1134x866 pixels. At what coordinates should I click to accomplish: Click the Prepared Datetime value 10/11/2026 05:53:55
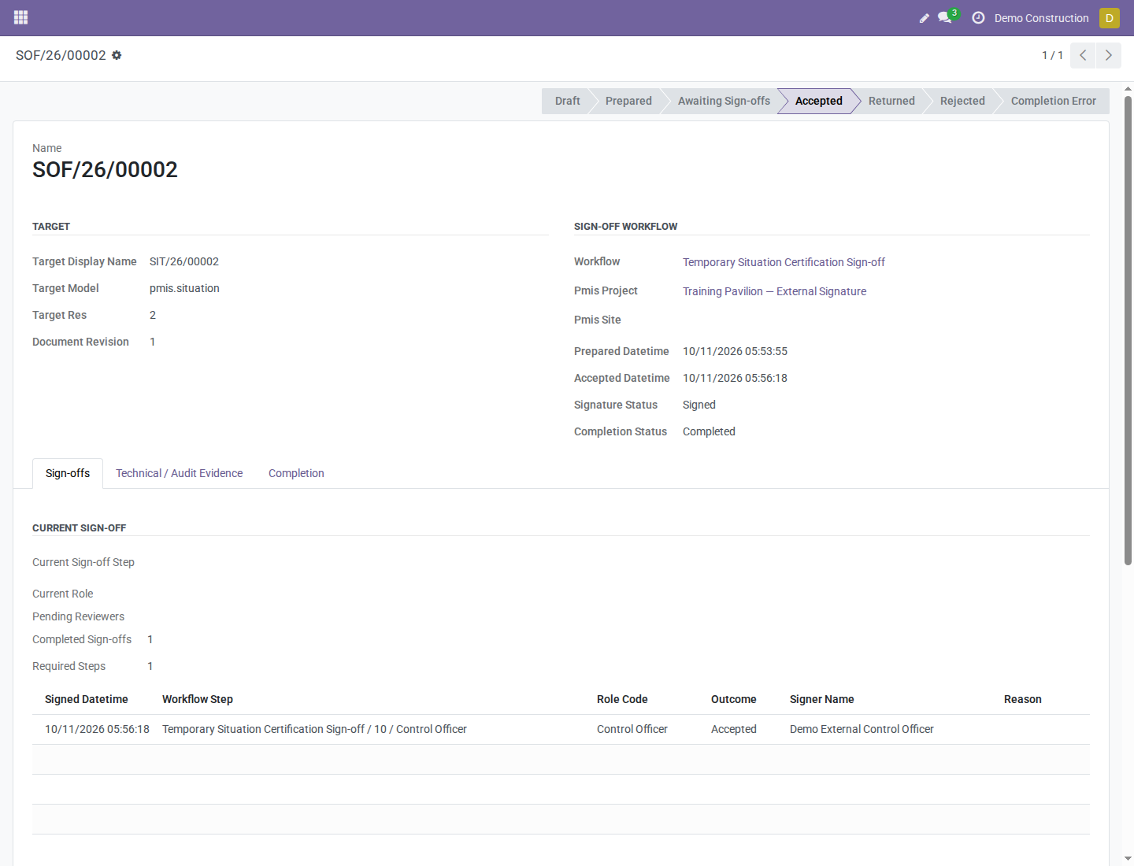coord(735,351)
